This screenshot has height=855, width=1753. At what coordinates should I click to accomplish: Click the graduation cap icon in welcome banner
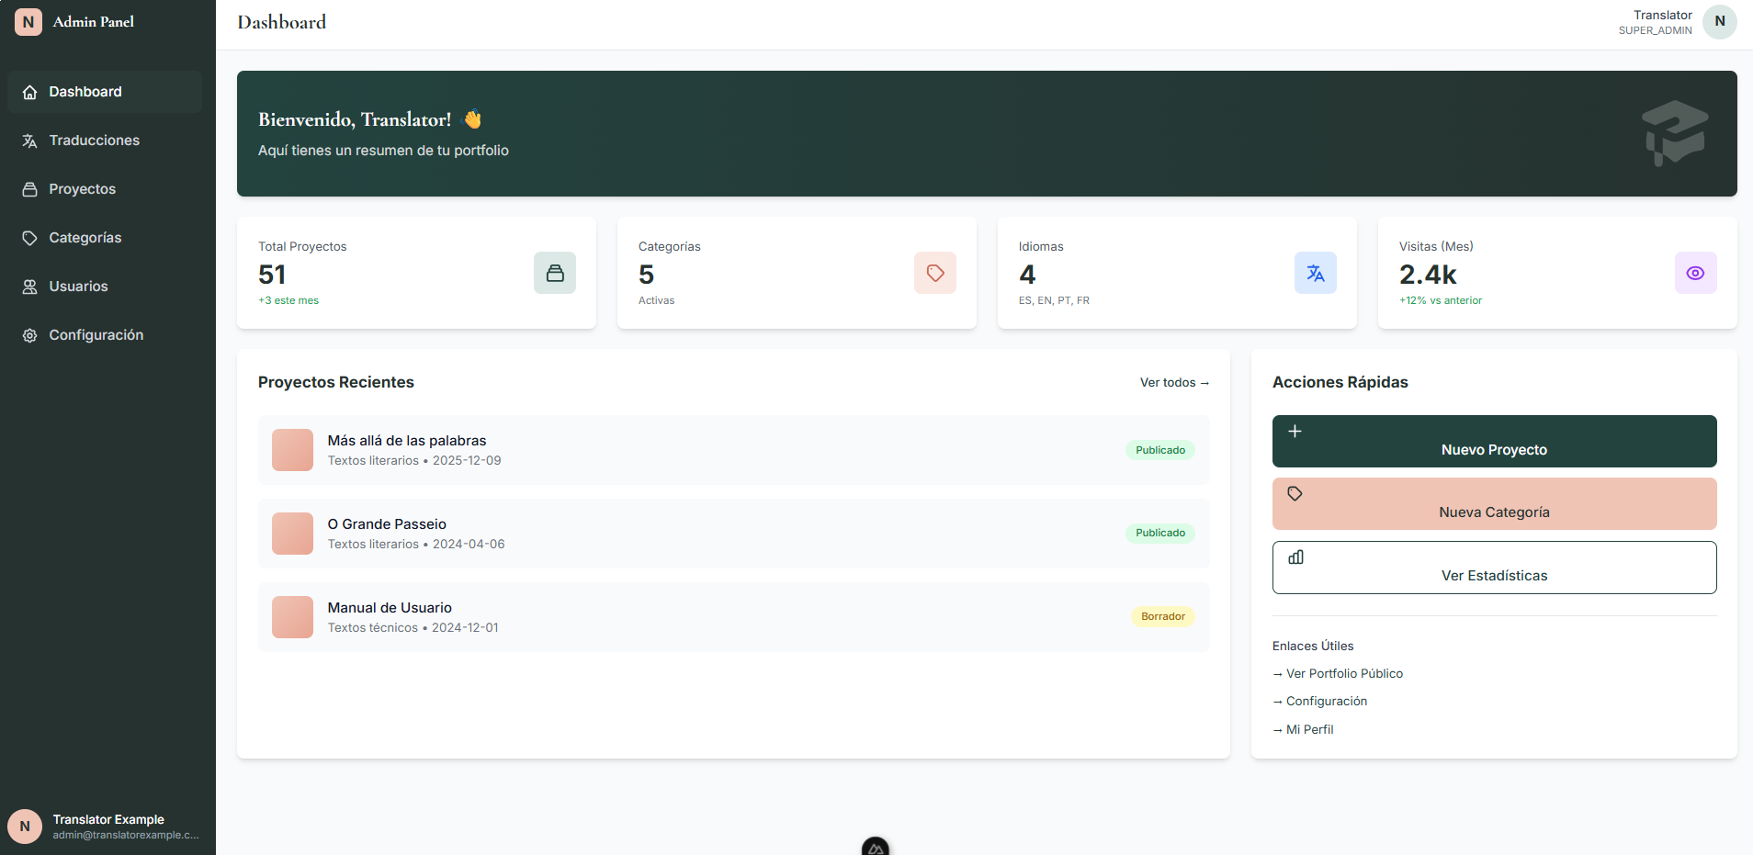click(x=1675, y=133)
